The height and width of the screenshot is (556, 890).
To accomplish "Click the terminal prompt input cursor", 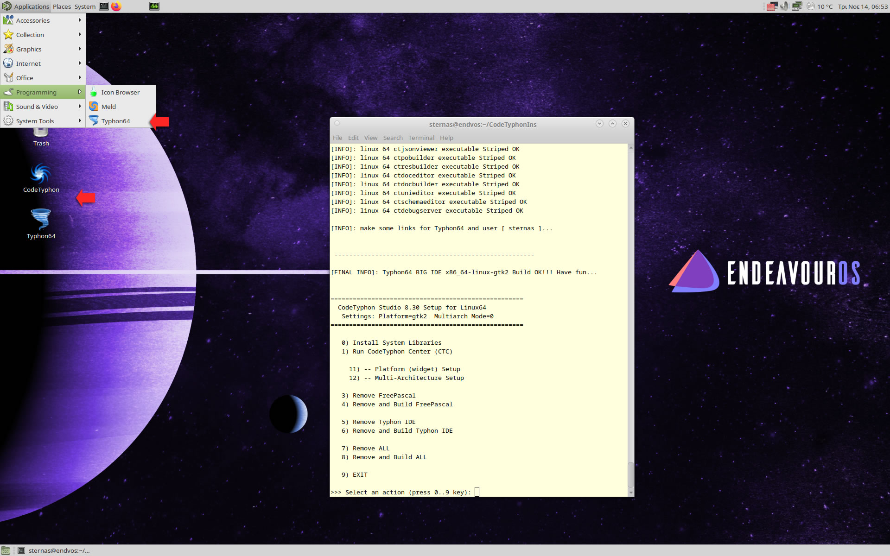I will 477,492.
